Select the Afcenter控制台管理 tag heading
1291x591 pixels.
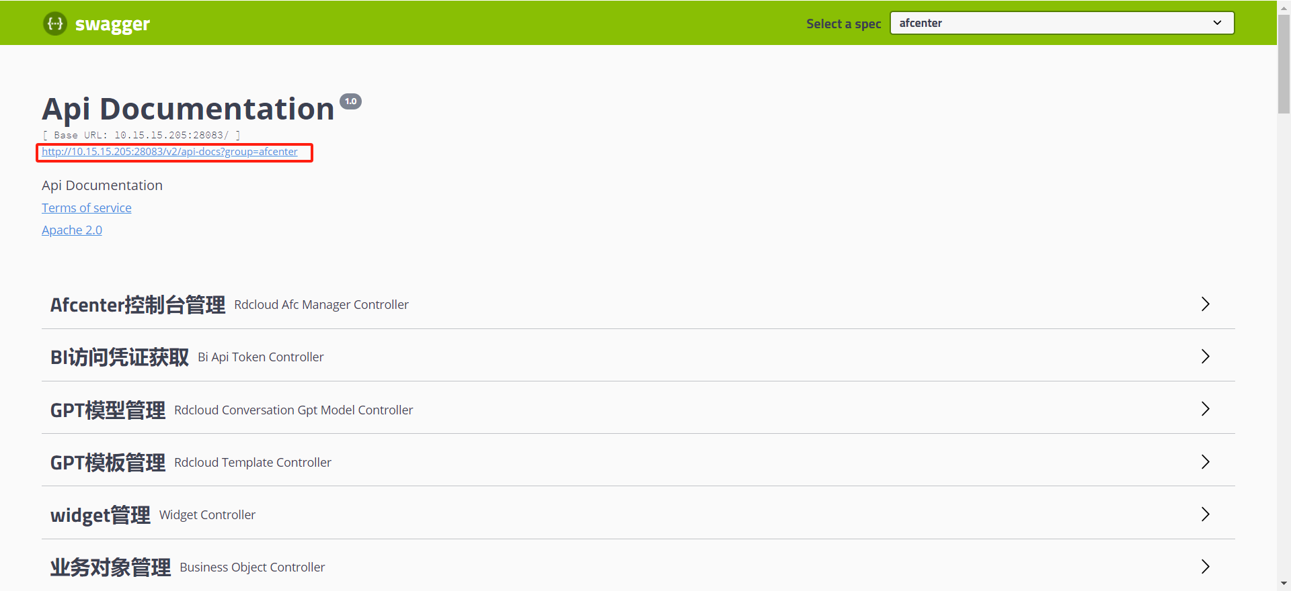pos(138,305)
